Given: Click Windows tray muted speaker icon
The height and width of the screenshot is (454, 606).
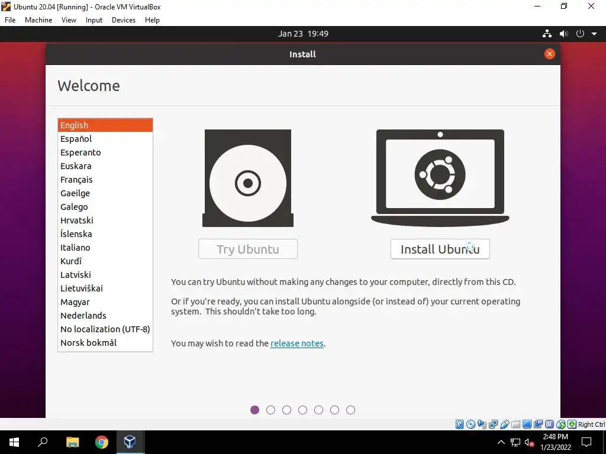Looking at the screenshot, I should (x=529, y=442).
